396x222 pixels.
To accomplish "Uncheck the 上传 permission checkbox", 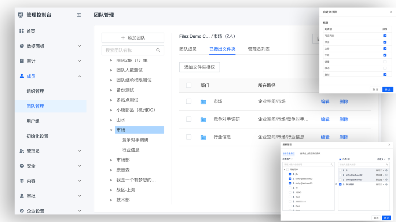I will (x=385, y=49).
